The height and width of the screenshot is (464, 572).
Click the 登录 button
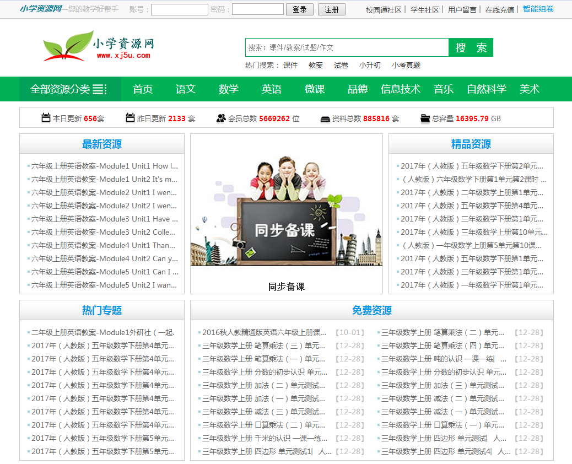coord(300,10)
